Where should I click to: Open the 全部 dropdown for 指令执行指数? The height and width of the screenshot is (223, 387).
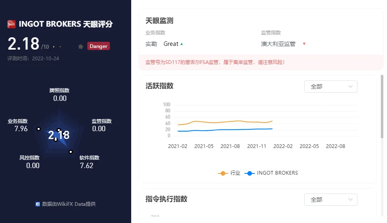331,200
